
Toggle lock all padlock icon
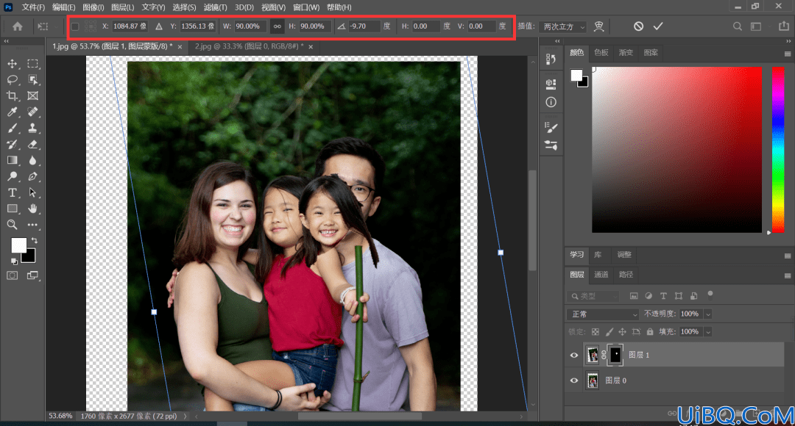[650, 332]
